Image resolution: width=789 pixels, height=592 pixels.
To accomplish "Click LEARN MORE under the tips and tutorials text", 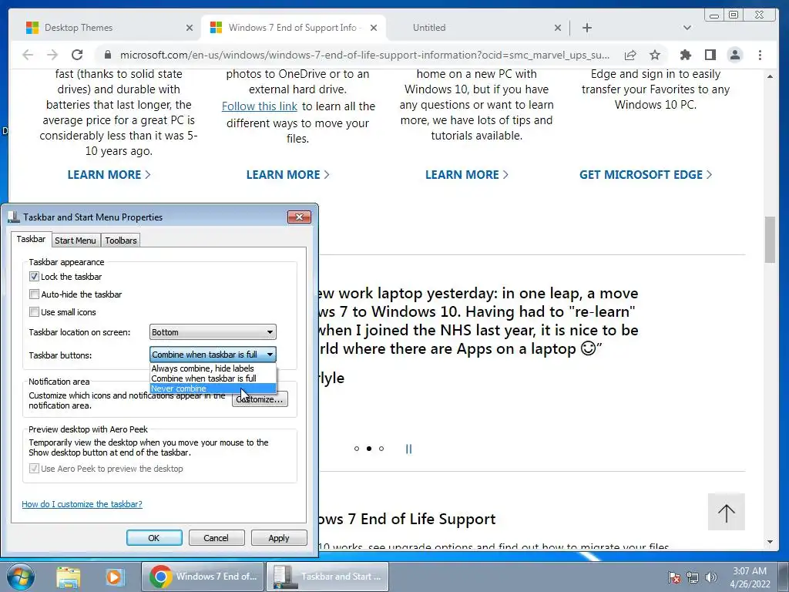I will [467, 175].
